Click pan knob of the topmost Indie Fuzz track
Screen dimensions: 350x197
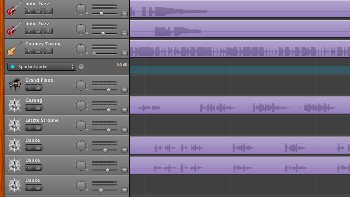click(81, 9)
